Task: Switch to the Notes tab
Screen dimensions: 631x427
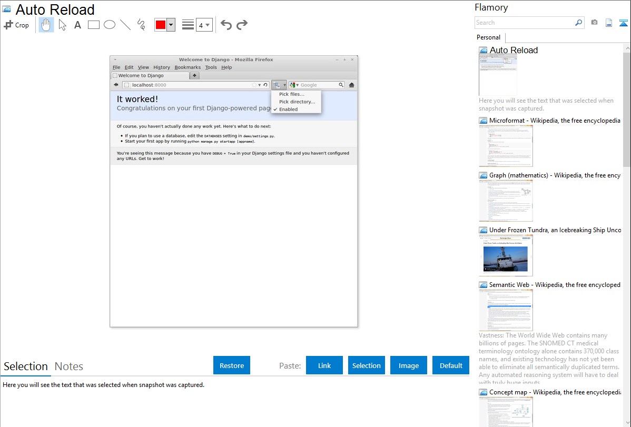Action: 69,366
